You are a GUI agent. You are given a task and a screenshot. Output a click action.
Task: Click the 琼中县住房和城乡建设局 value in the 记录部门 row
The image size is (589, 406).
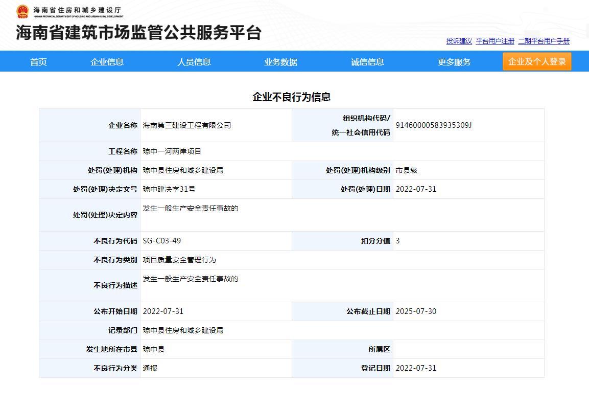183,330
